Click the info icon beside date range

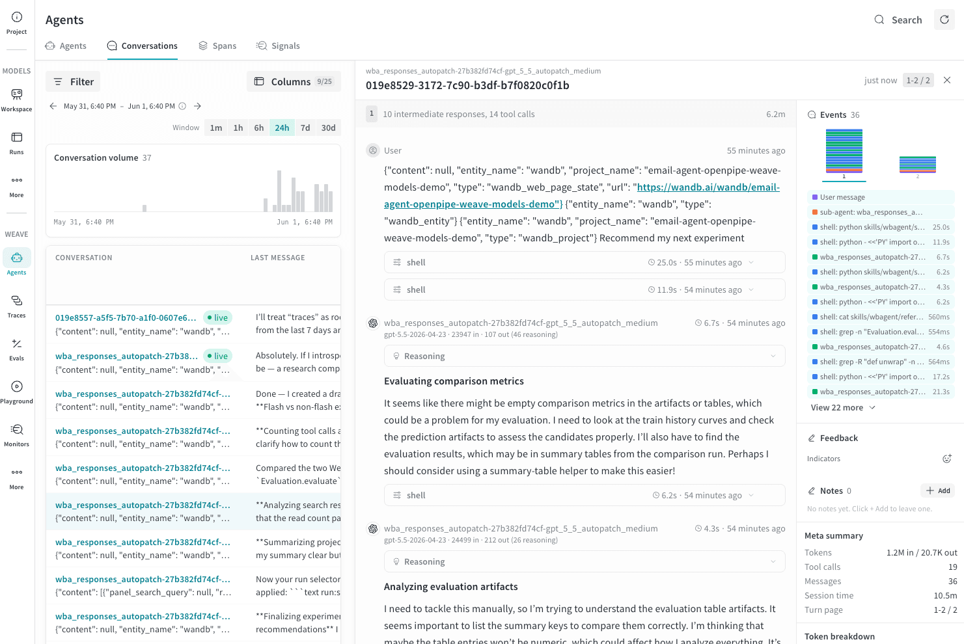(182, 106)
